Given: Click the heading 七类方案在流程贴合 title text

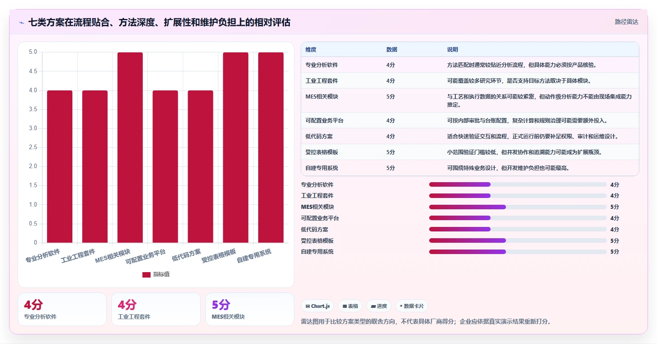Looking at the screenshot, I should [x=159, y=22].
